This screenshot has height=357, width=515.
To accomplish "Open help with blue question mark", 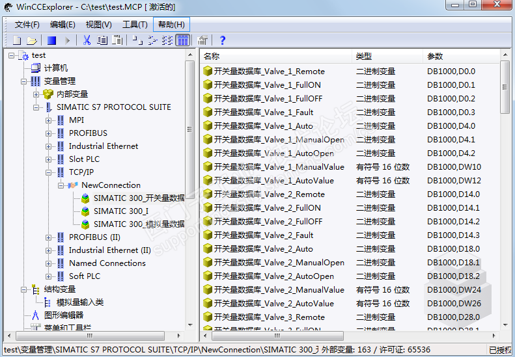I will [x=223, y=40].
